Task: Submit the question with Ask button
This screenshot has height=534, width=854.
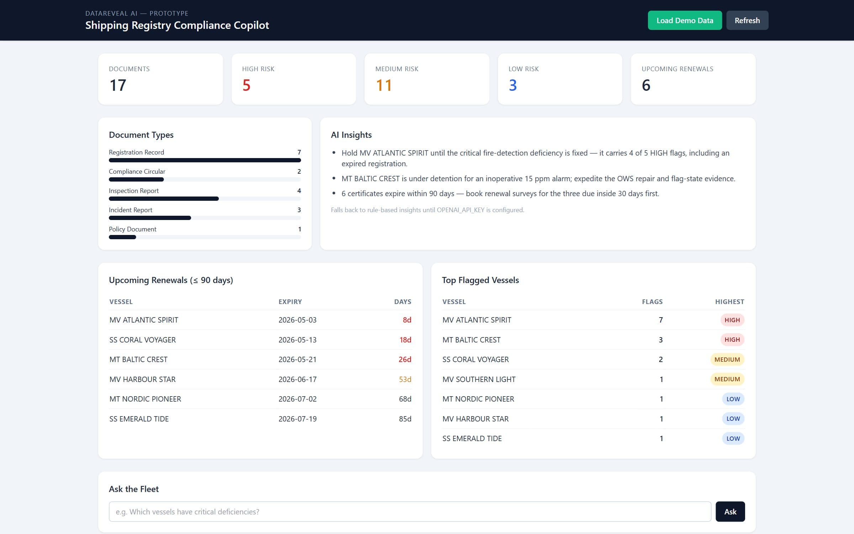Action: pos(730,512)
